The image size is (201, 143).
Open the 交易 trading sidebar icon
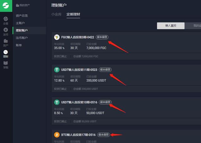click(x=6, y=21)
